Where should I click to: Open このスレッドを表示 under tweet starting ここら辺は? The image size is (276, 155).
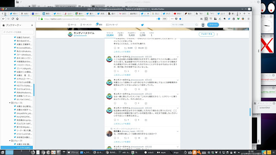tap(122, 75)
